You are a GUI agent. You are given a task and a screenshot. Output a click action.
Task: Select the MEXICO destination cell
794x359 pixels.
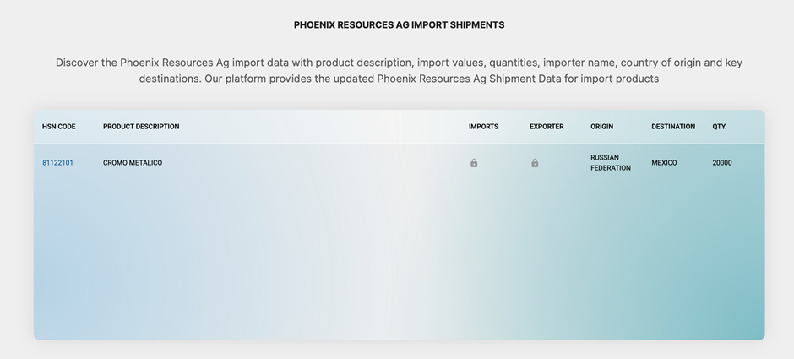coord(664,163)
